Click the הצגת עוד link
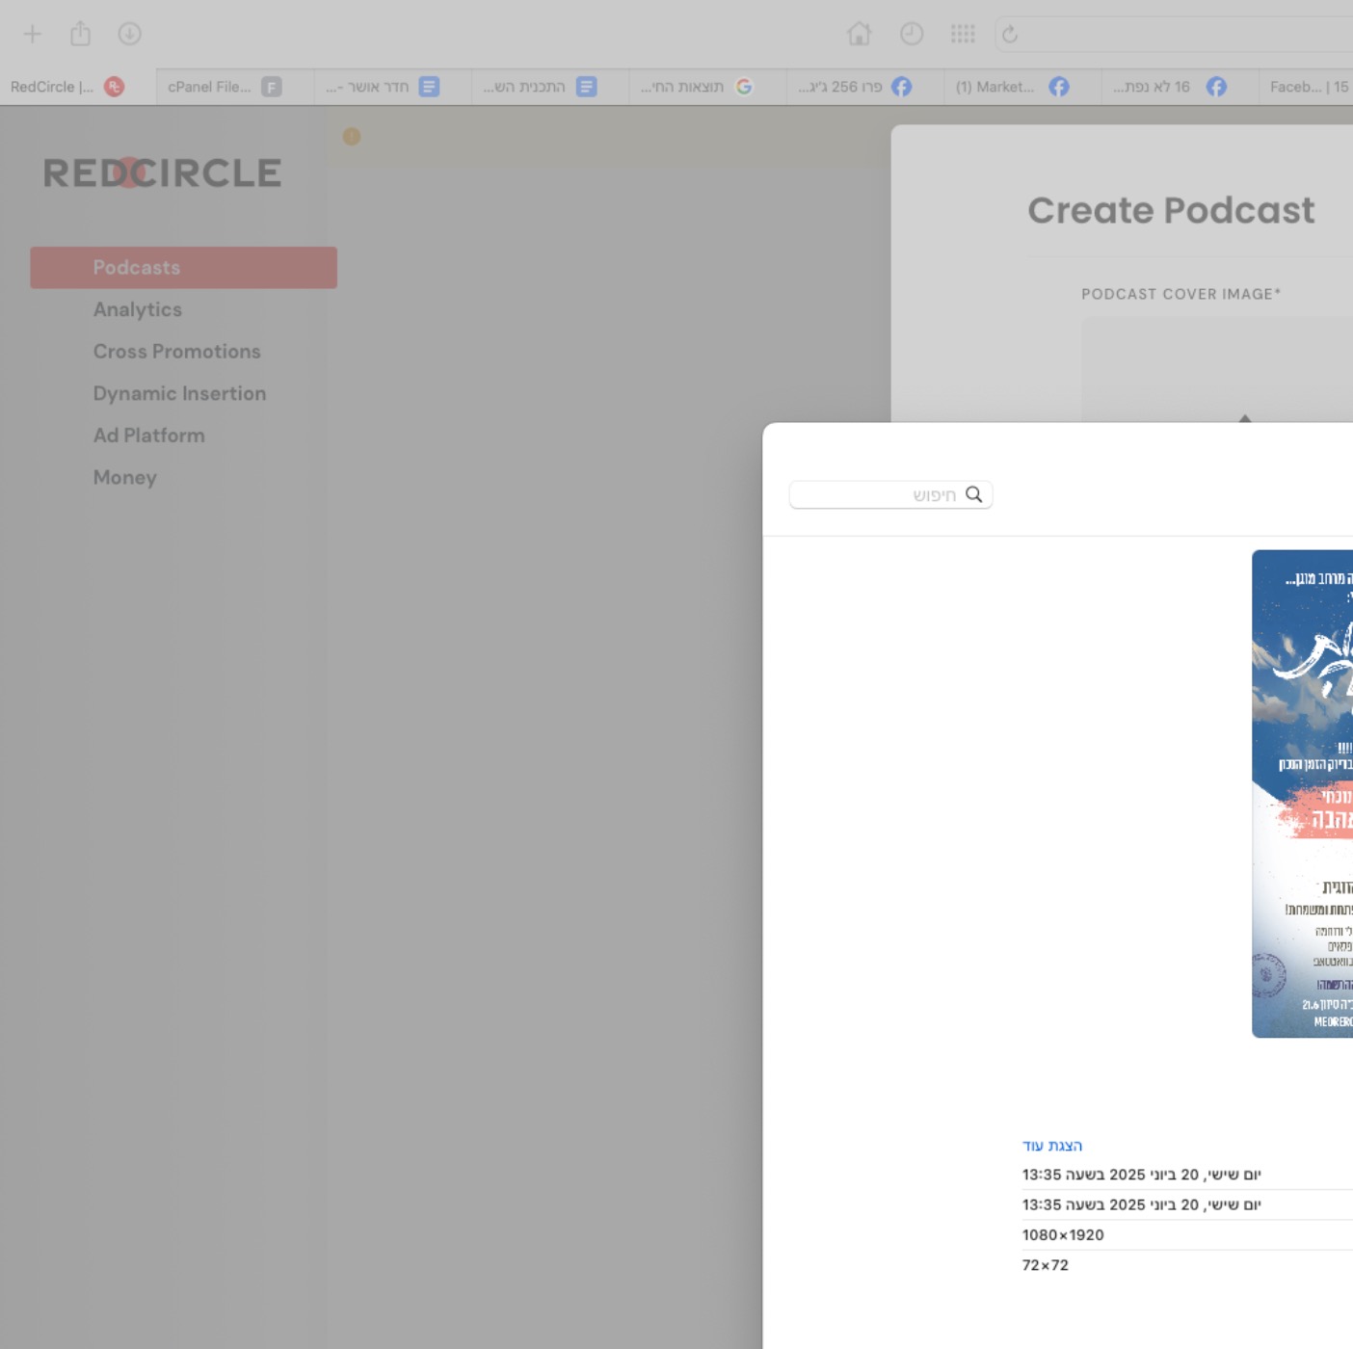 coord(1052,1146)
